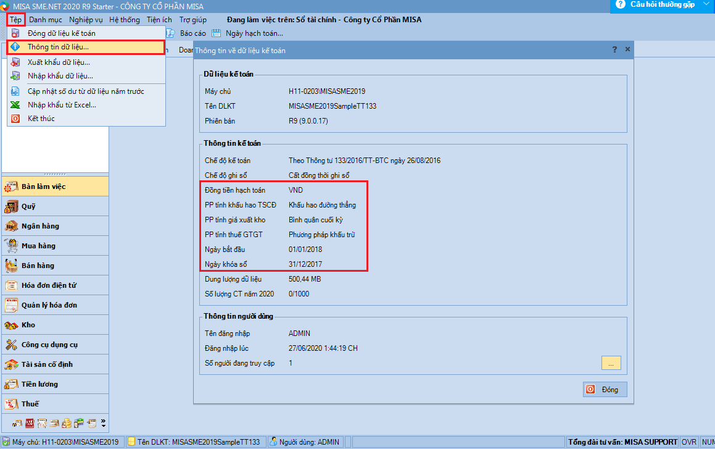Open the Kho module

(55, 325)
